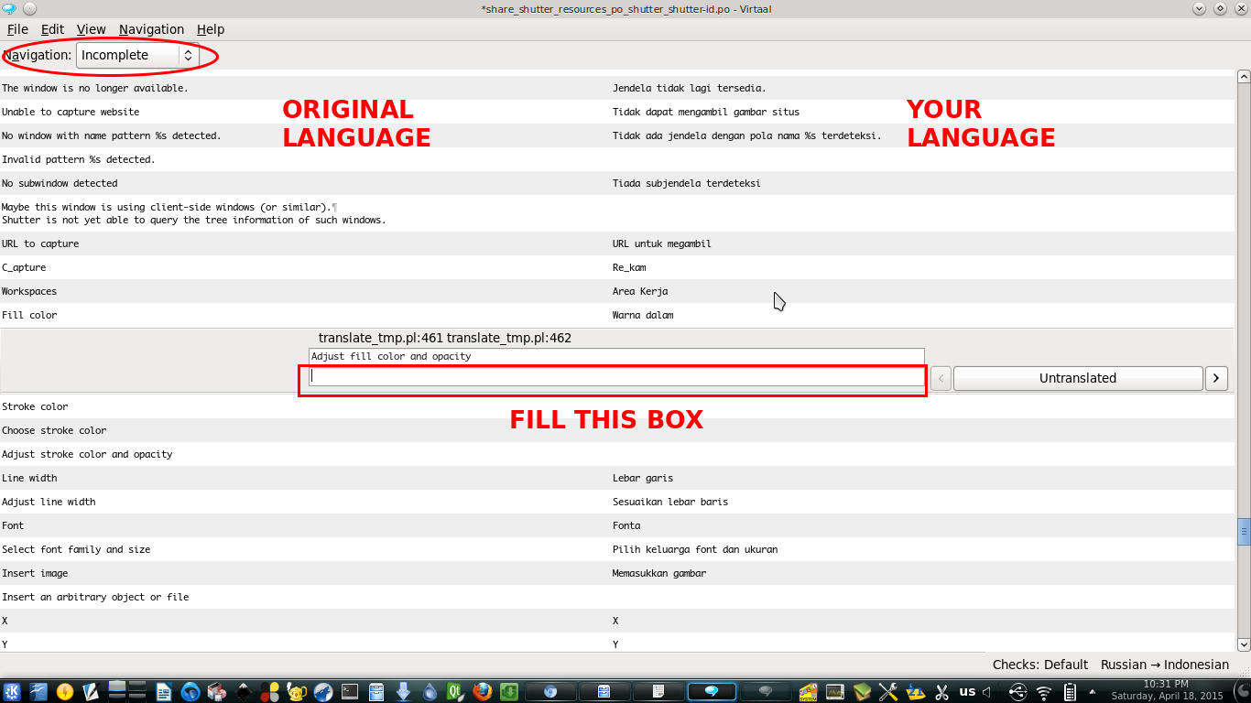Check the battery status tray icon
The height and width of the screenshot is (703, 1251).
coord(1069,692)
